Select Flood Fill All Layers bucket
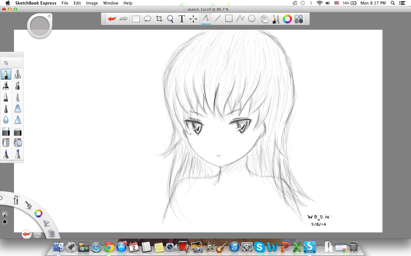The height and width of the screenshot is (256, 411). tap(18, 143)
